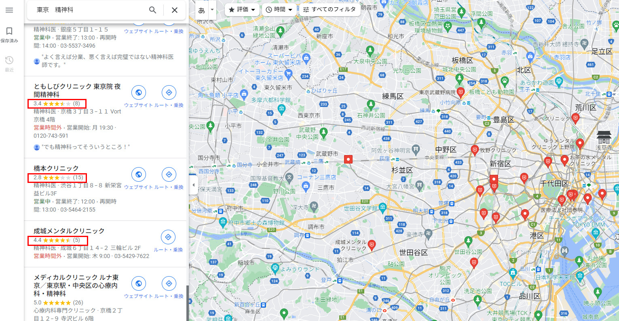Click phone number 03-5464-2155
This screenshot has width=619, height=321.
(x=78, y=210)
